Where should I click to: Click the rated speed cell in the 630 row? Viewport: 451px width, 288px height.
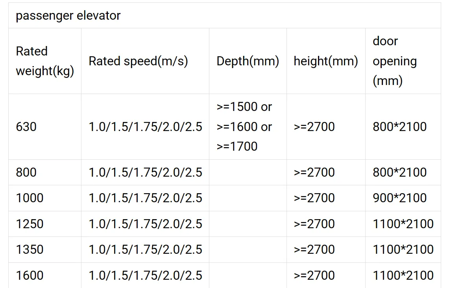pos(145,127)
